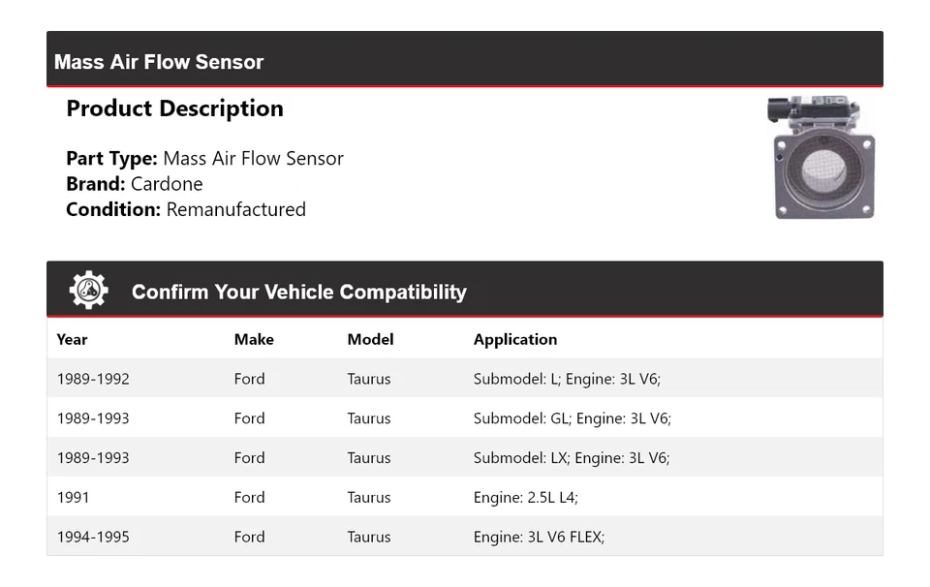This screenshot has height=587, width=930.
Task: Select the Product Description heading
Action: (x=174, y=108)
